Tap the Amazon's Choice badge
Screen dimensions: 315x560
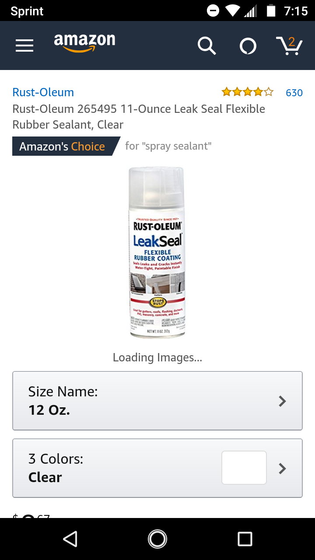pyautogui.click(x=66, y=146)
